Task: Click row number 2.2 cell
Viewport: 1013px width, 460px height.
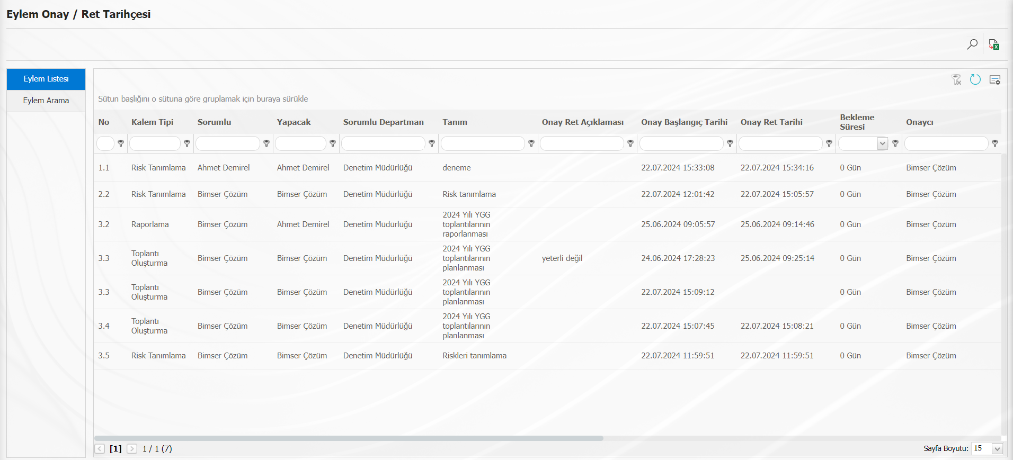Action: (104, 194)
